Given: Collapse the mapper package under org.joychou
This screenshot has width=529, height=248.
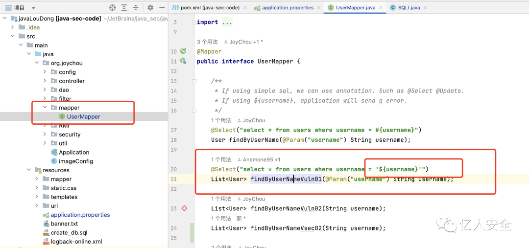Looking at the screenshot, I should (x=45, y=108).
